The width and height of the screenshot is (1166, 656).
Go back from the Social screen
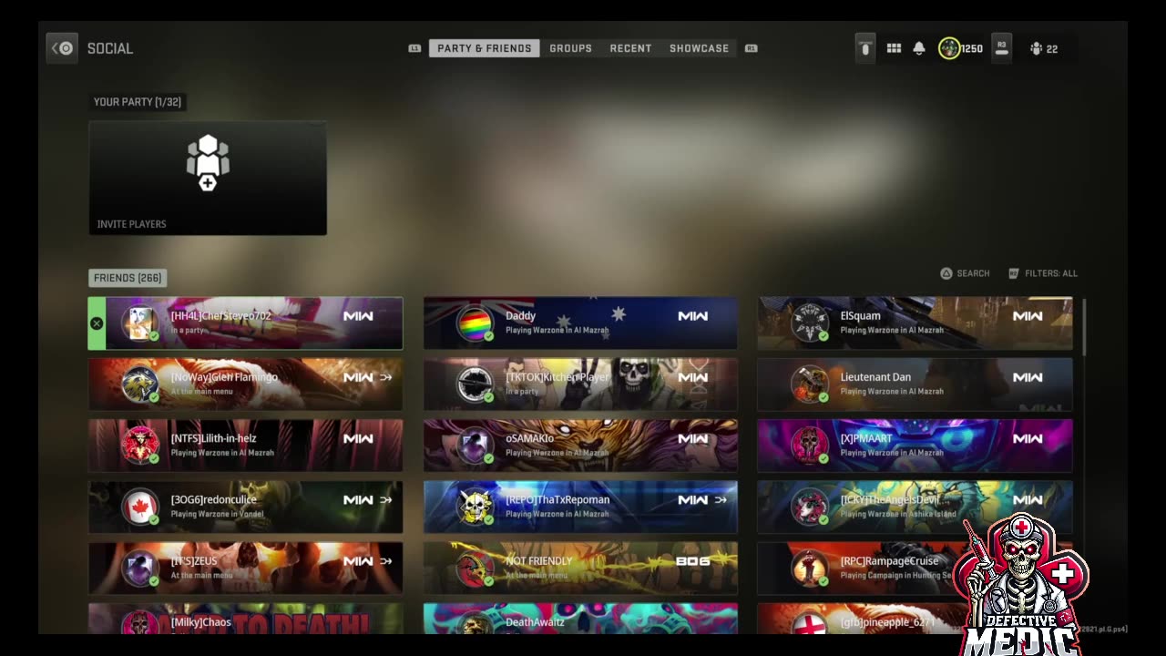[62, 48]
